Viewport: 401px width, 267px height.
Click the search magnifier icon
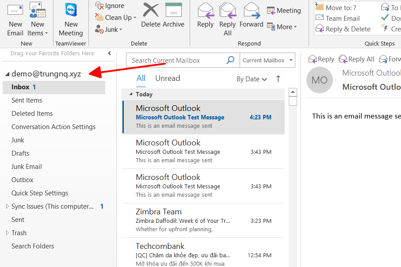[230, 60]
